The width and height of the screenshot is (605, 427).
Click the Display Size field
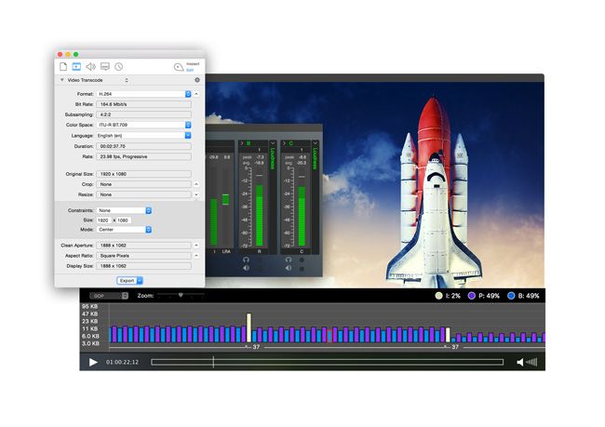pos(143,266)
